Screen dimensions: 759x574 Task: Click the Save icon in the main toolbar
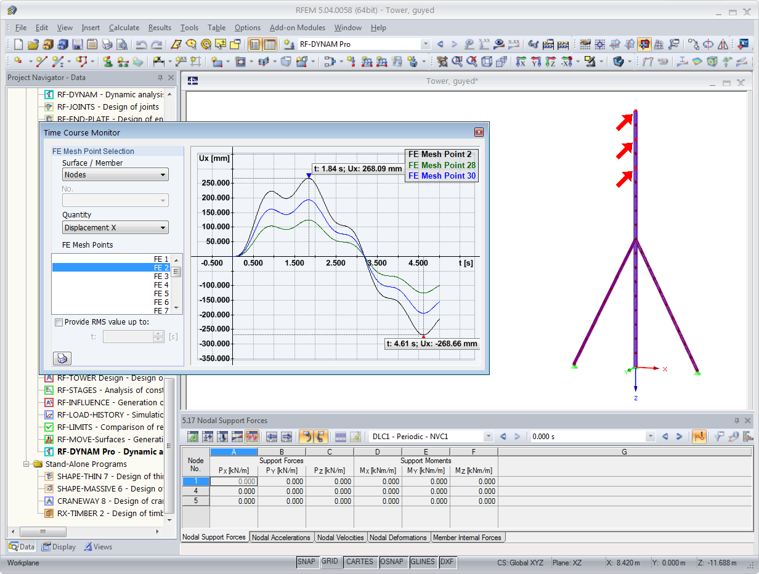(x=78, y=44)
